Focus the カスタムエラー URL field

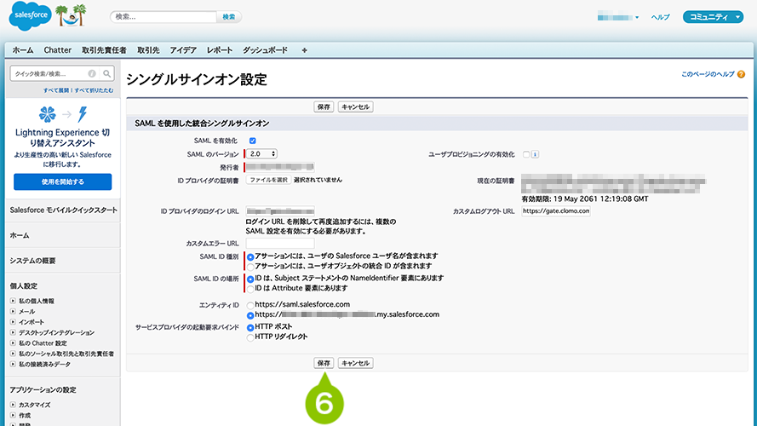point(280,243)
